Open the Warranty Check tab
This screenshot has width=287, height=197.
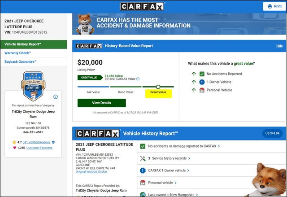(34, 53)
